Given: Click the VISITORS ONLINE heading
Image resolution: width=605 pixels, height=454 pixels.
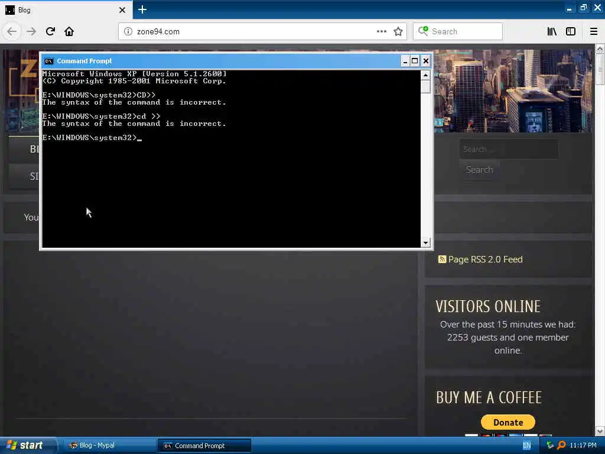Looking at the screenshot, I should click(x=488, y=307).
